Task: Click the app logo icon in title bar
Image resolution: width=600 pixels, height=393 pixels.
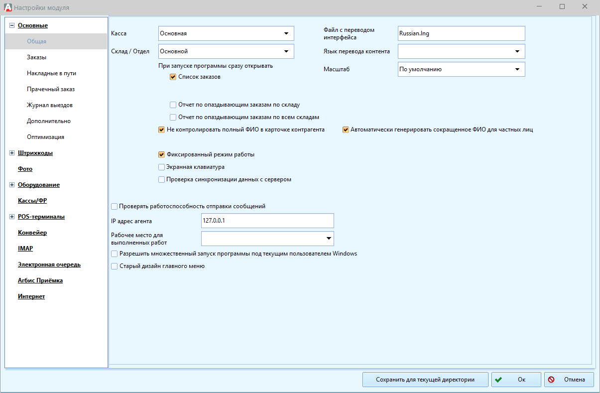Action: click(x=7, y=7)
